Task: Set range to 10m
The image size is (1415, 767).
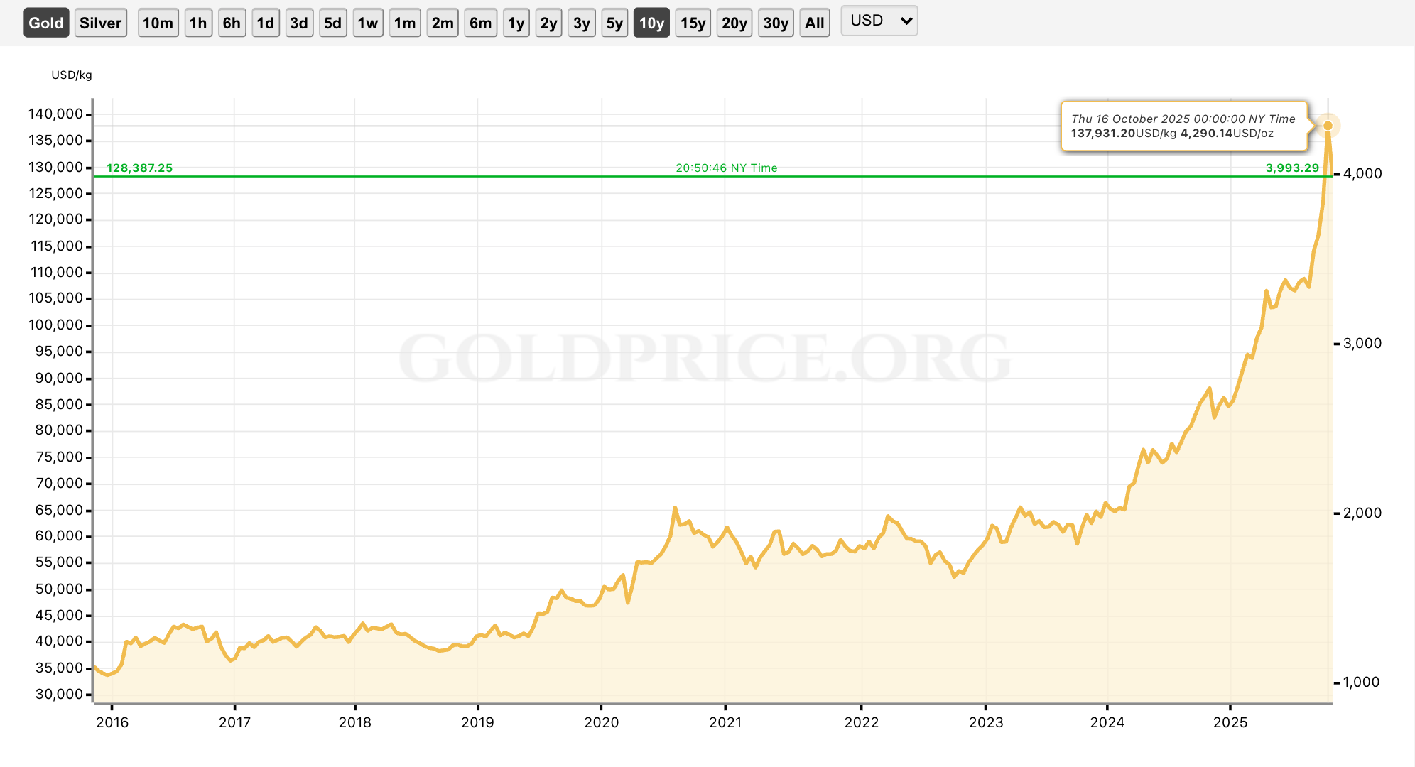Action: (x=158, y=23)
